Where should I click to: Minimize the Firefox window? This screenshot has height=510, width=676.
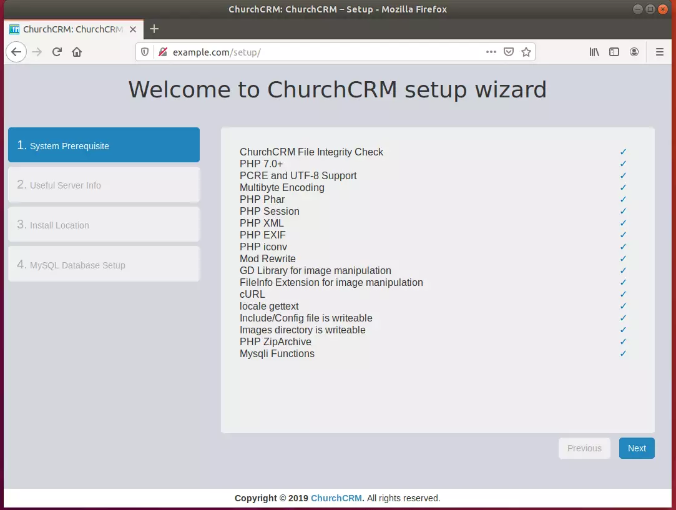coord(638,9)
